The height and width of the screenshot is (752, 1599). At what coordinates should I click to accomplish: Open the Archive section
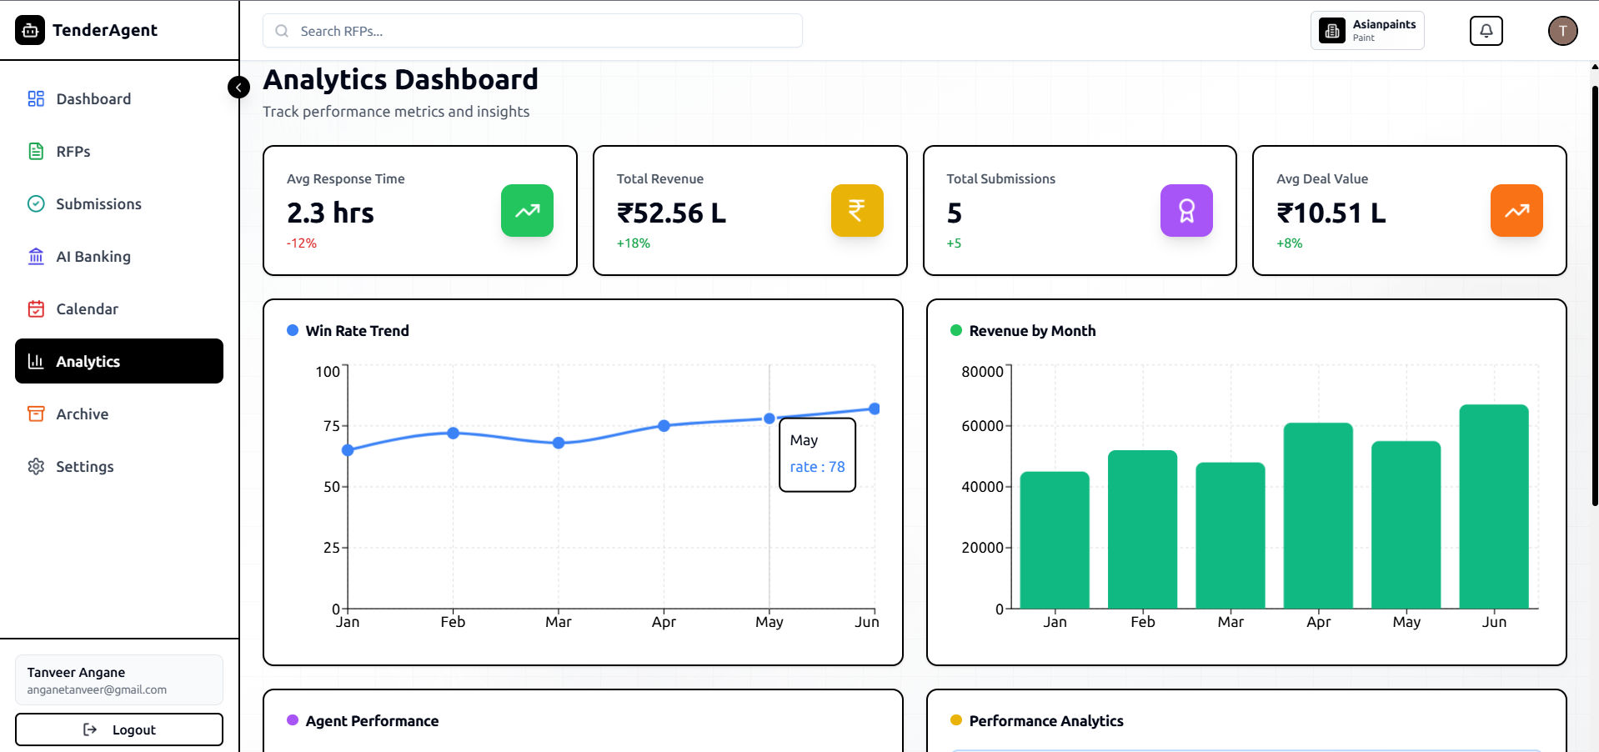click(119, 414)
